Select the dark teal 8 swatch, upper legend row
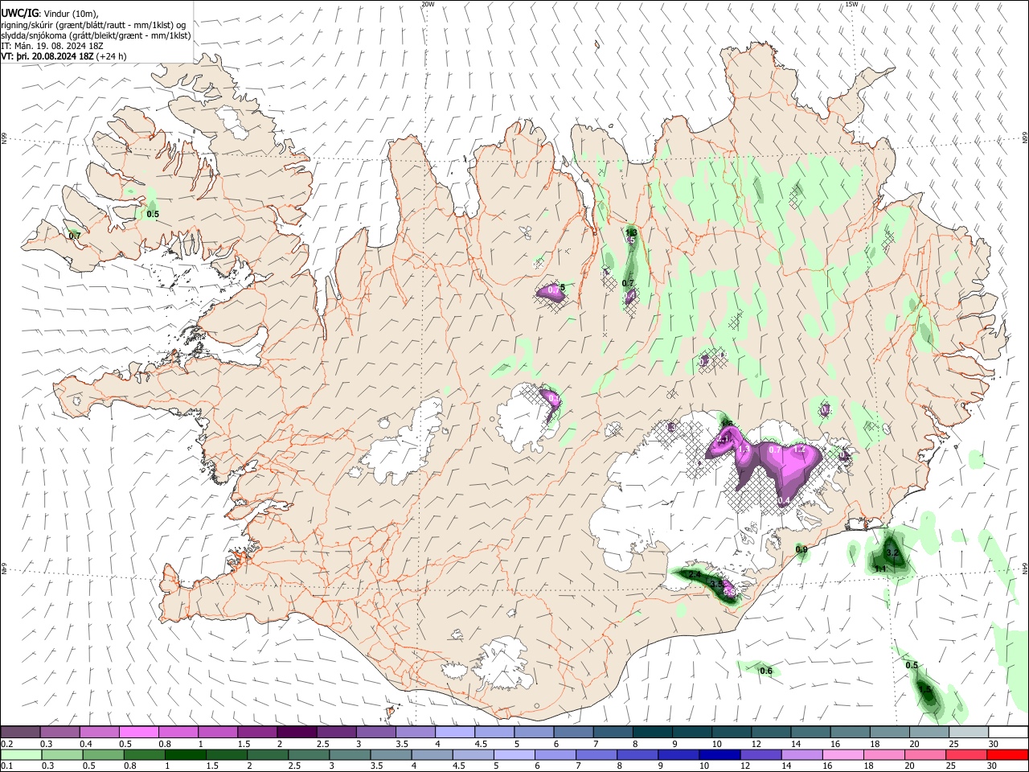 pyautogui.click(x=653, y=733)
